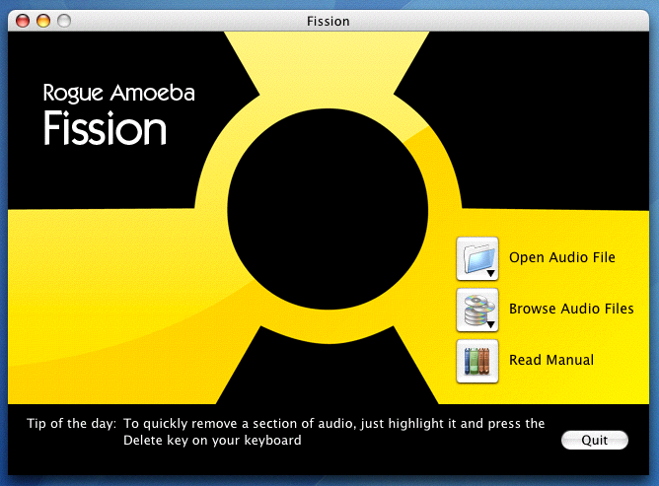Click the Quit button

pos(595,441)
